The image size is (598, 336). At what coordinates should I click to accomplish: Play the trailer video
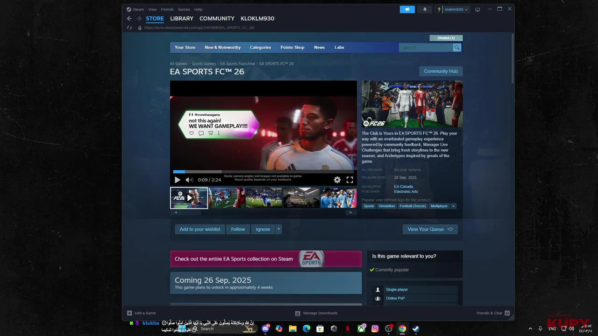pos(178,180)
